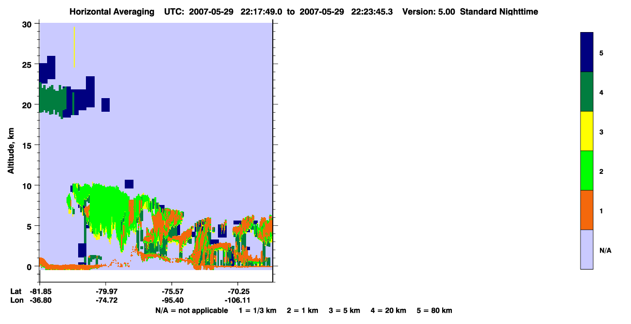631x324 pixels.
Task: Click the lavender N/A color swatch
Action: pyautogui.click(x=587, y=249)
